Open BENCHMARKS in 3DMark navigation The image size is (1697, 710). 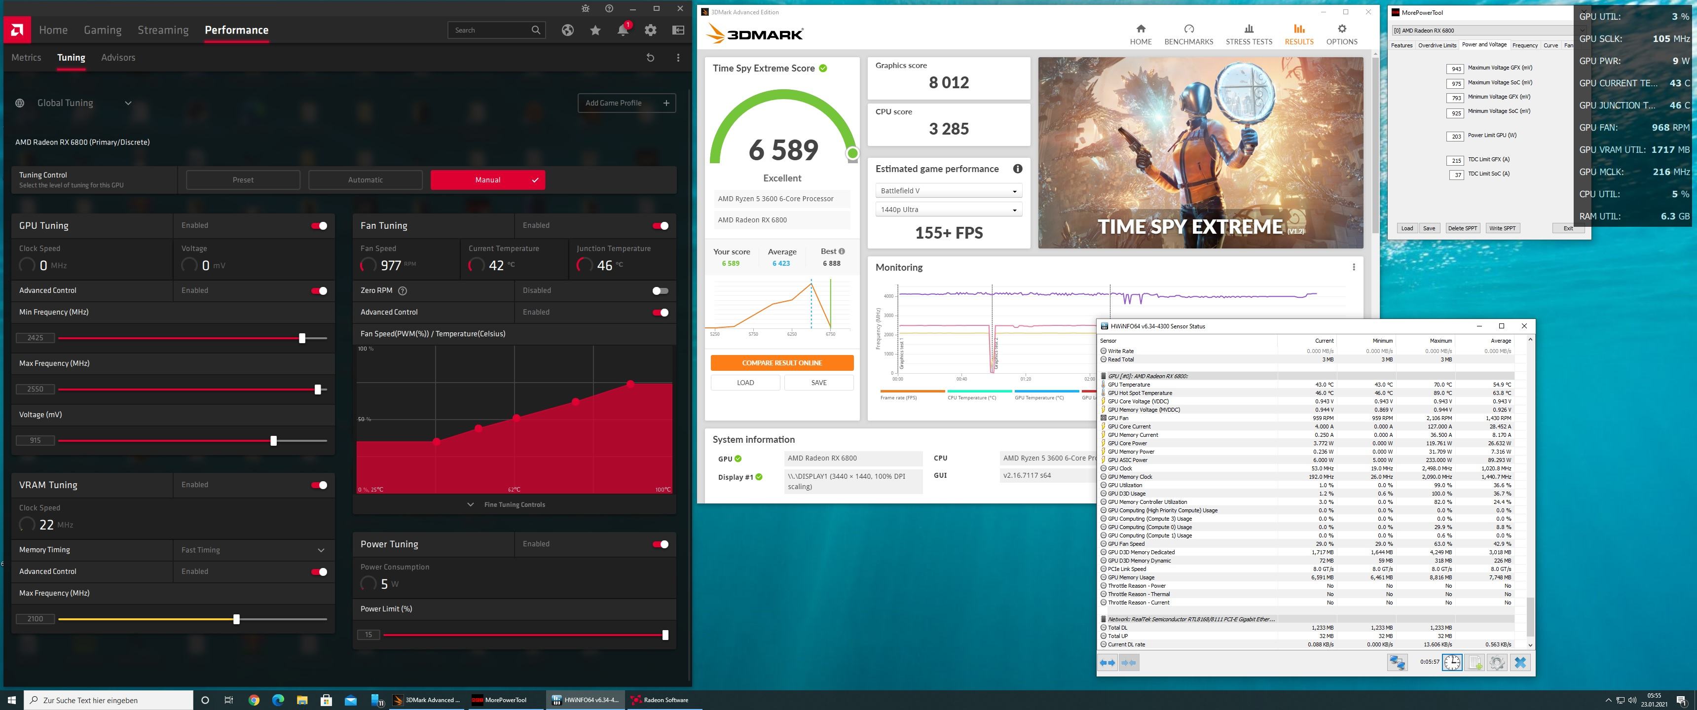click(1188, 35)
